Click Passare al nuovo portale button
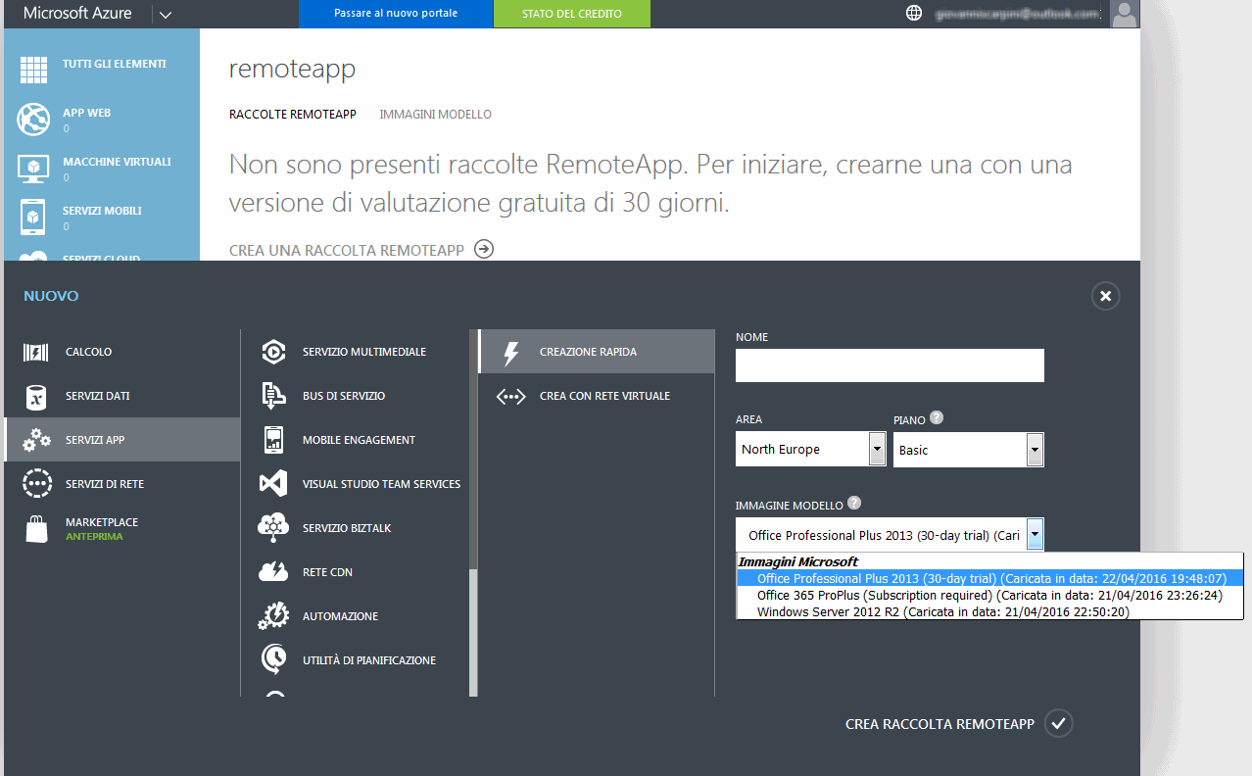 (396, 14)
